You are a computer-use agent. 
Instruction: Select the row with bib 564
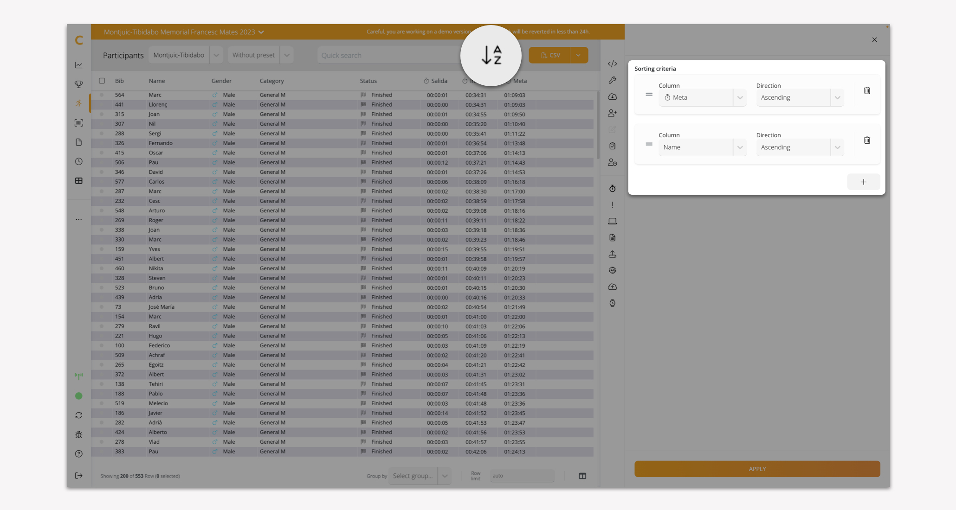coord(342,95)
